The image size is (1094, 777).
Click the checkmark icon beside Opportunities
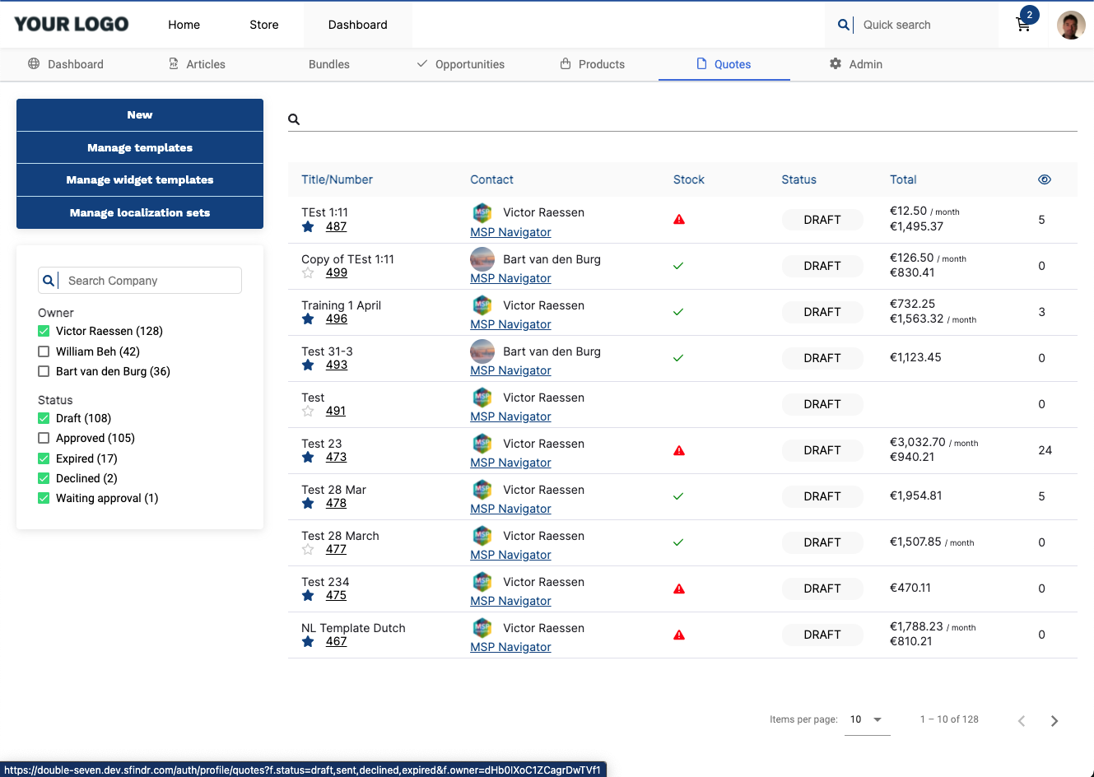point(421,63)
